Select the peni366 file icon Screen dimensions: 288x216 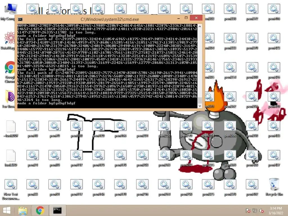(230, 129)
